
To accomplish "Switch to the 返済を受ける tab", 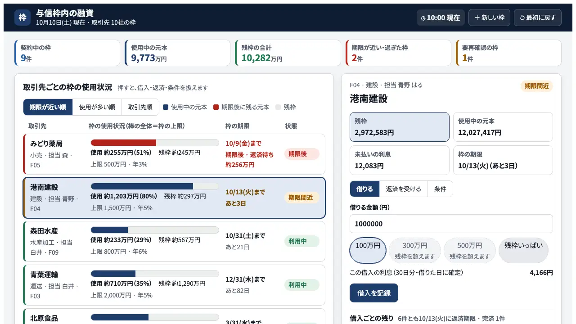I will pyautogui.click(x=403, y=189).
